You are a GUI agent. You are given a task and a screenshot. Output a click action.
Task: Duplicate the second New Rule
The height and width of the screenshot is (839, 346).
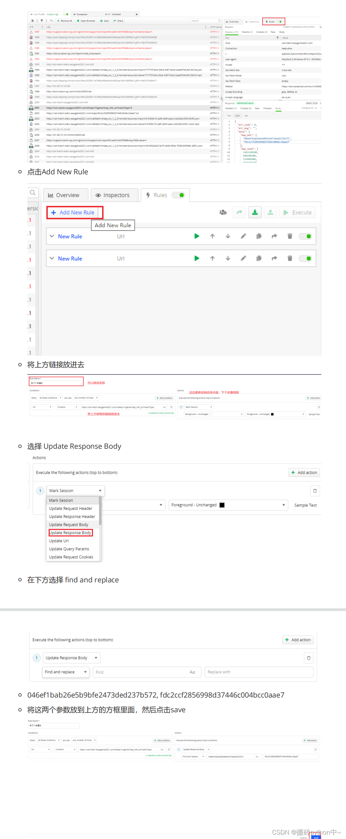pyautogui.click(x=259, y=258)
